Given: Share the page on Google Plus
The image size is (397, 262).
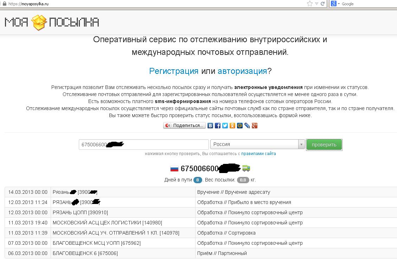Looking at the screenshot, I should coord(255,126).
